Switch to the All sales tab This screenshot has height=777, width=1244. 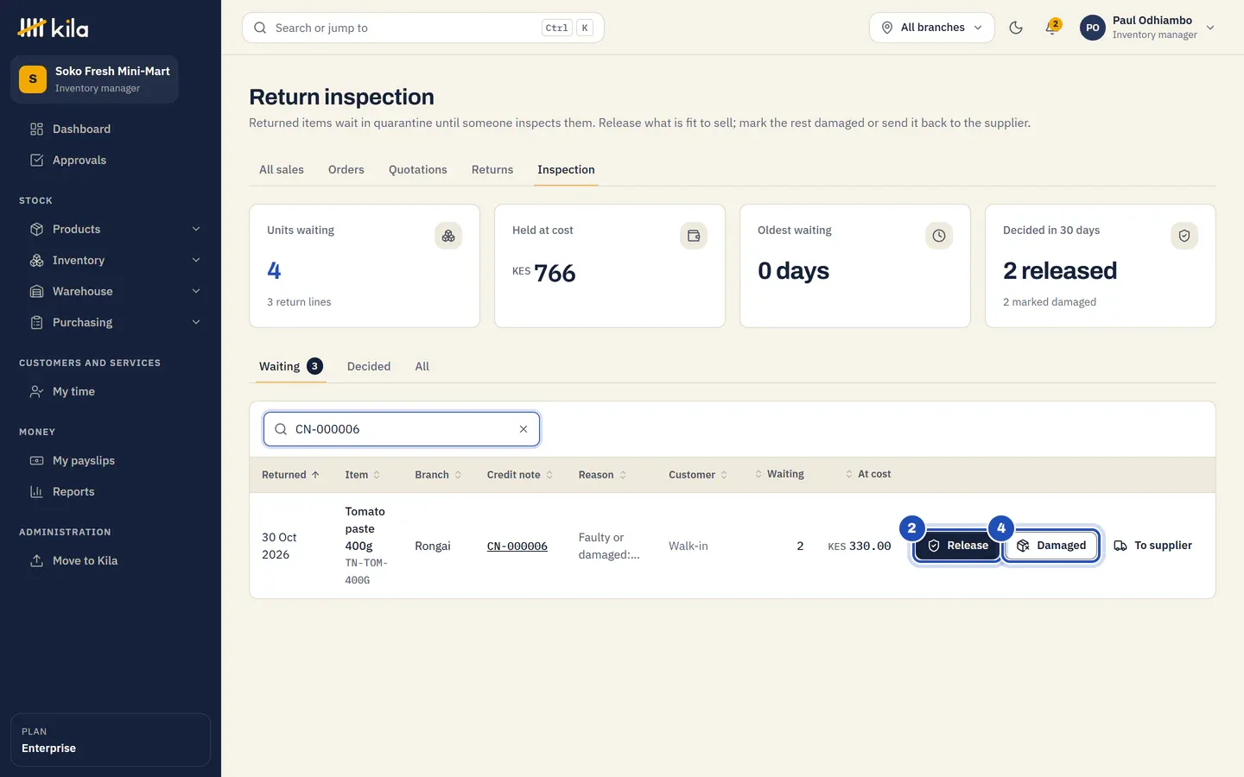click(x=282, y=169)
